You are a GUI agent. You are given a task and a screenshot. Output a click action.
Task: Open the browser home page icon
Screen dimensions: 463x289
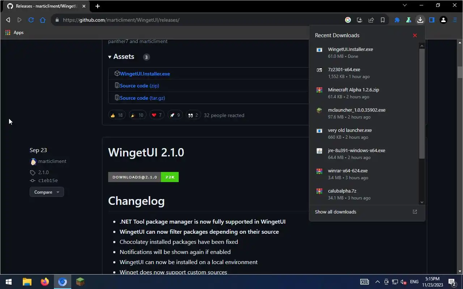[x=43, y=20]
